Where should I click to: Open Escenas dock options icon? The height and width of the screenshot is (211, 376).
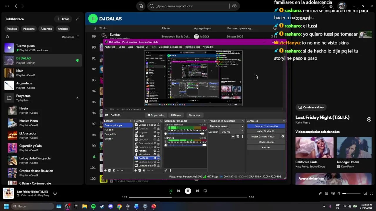pos(131,121)
